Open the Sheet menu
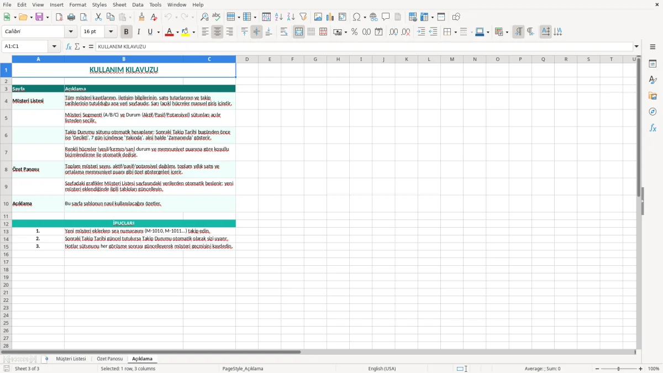Screen dimensions: 663x373 (119, 4)
